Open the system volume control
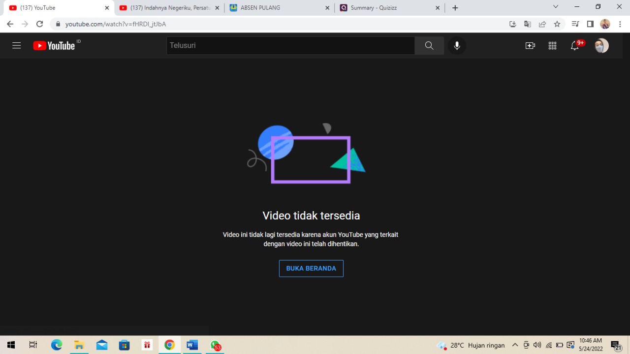This screenshot has height=354, width=630. (538, 345)
